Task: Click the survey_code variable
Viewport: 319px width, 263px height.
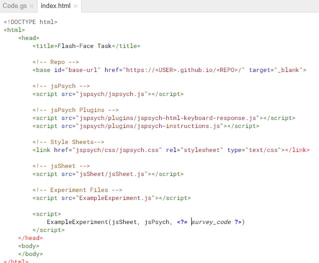Action: (x=211, y=222)
